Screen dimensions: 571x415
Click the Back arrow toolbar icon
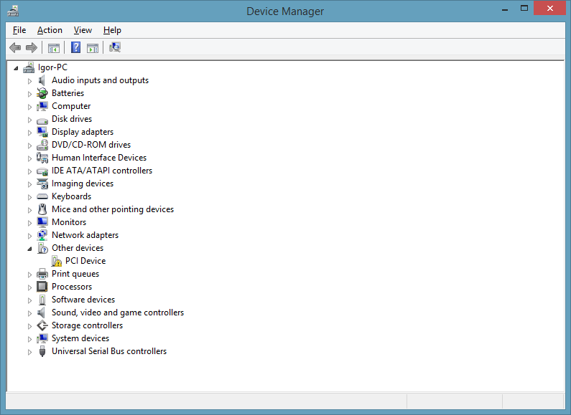point(15,47)
